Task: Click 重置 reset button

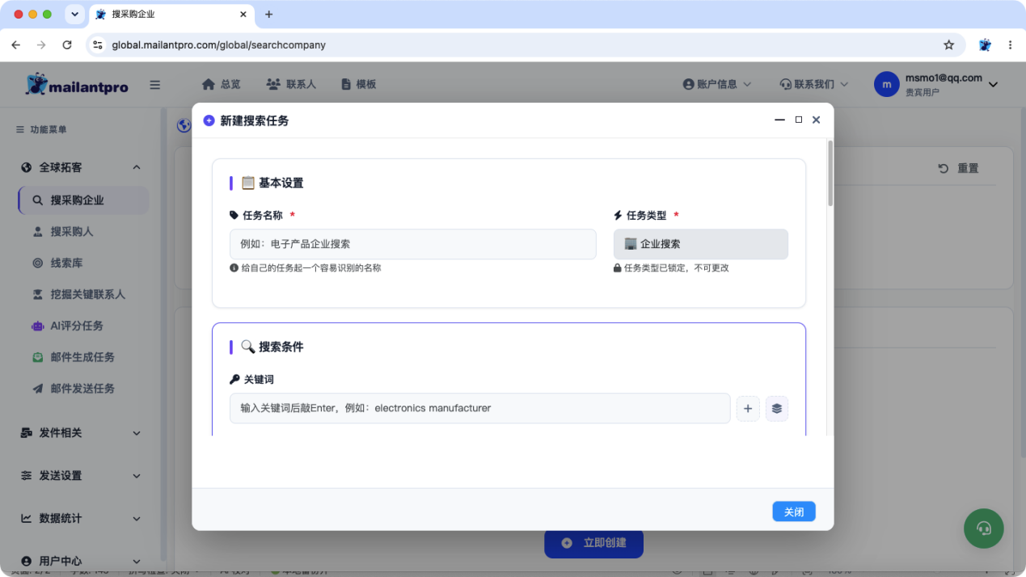Action: (959, 168)
